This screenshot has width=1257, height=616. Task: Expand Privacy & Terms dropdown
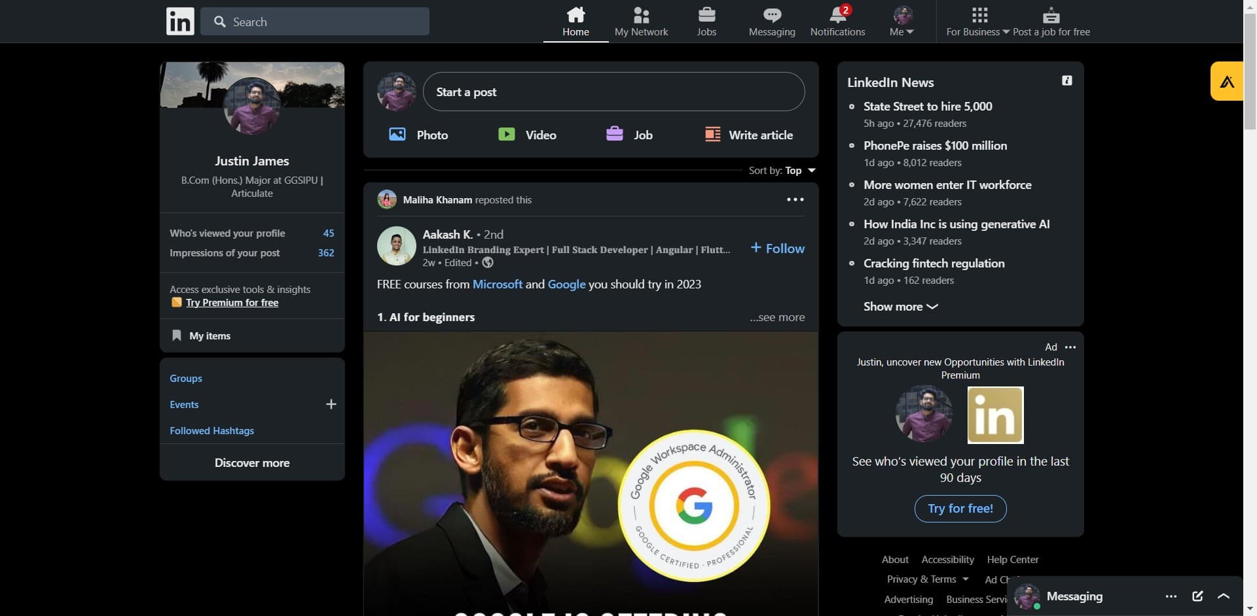[x=927, y=579]
